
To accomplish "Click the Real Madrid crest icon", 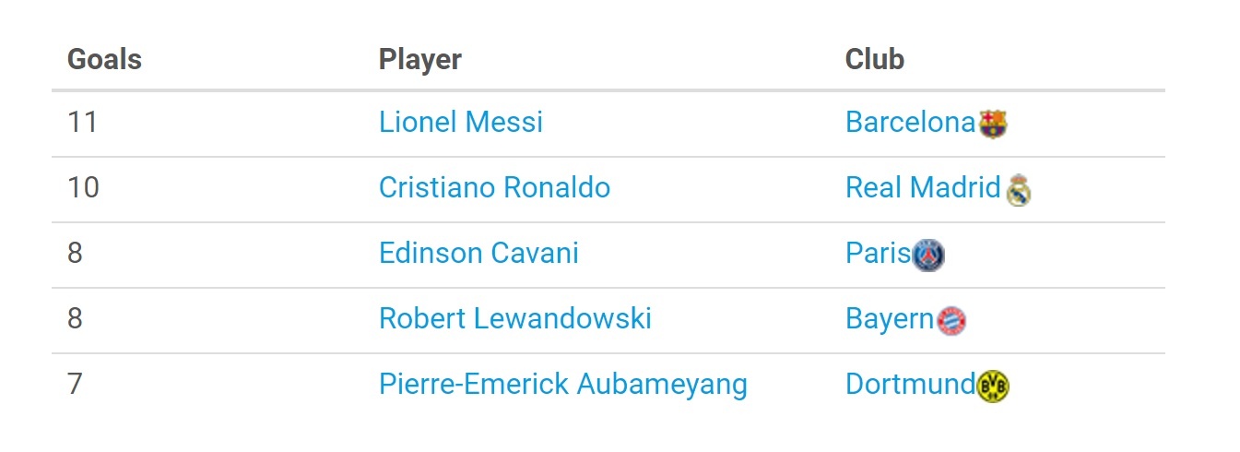I will tap(1018, 190).
